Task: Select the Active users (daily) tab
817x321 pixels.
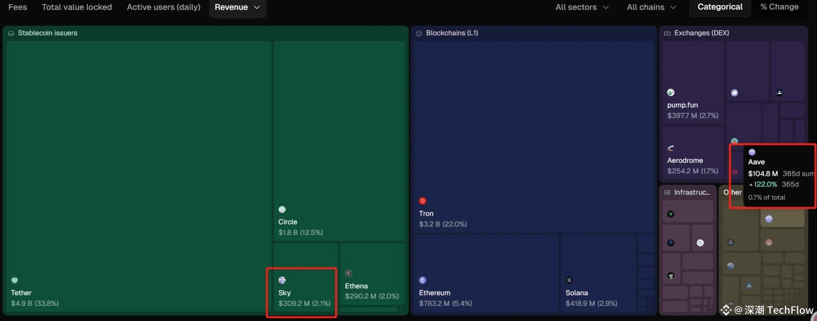Action: pyautogui.click(x=163, y=7)
